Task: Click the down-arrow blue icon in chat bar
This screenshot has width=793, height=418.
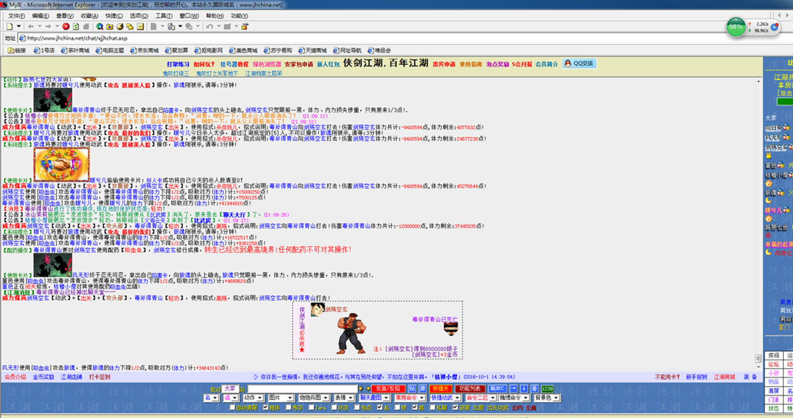Action: coord(524,389)
